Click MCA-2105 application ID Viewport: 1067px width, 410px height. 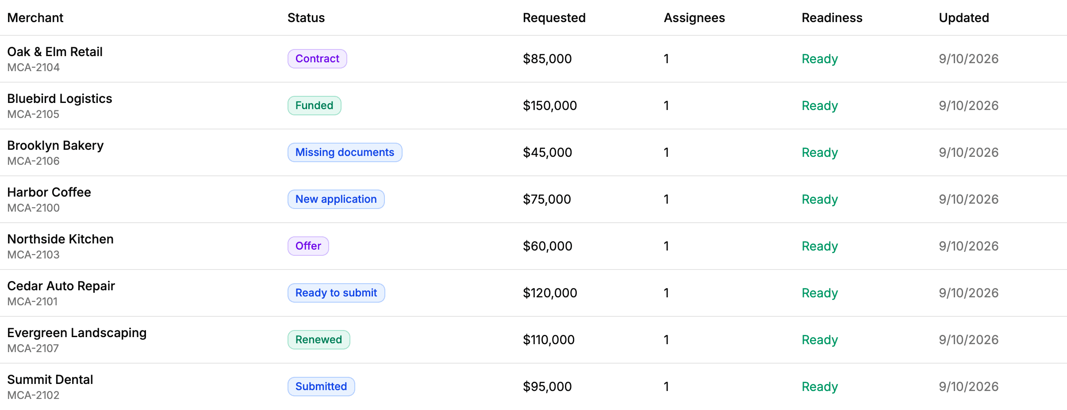(x=33, y=114)
